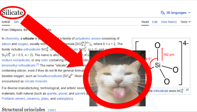Follow the silicon link
The width and height of the screenshot is (197, 112).
pos(6,44)
